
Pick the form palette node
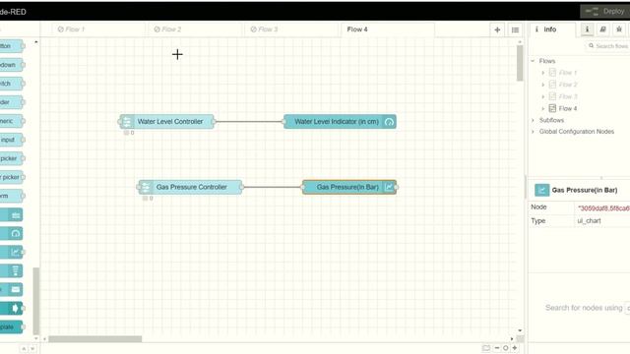pyautogui.click(x=11, y=196)
